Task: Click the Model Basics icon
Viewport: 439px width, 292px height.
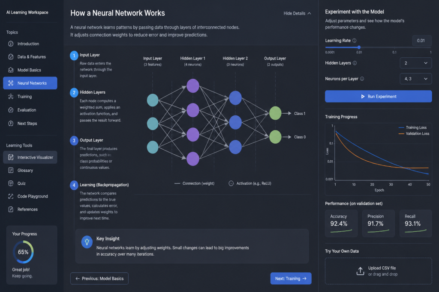Action: [11, 70]
